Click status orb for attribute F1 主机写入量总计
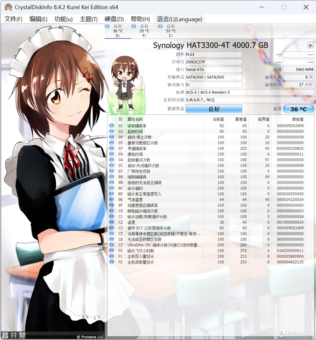Screen dimensions: 316x340 coord(112,256)
